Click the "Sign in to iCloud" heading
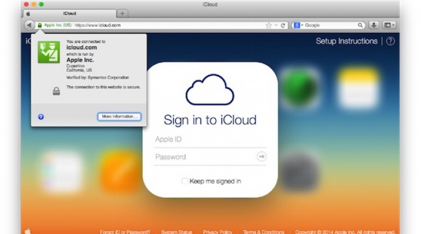The width and height of the screenshot is (421, 234). click(210, 120)
